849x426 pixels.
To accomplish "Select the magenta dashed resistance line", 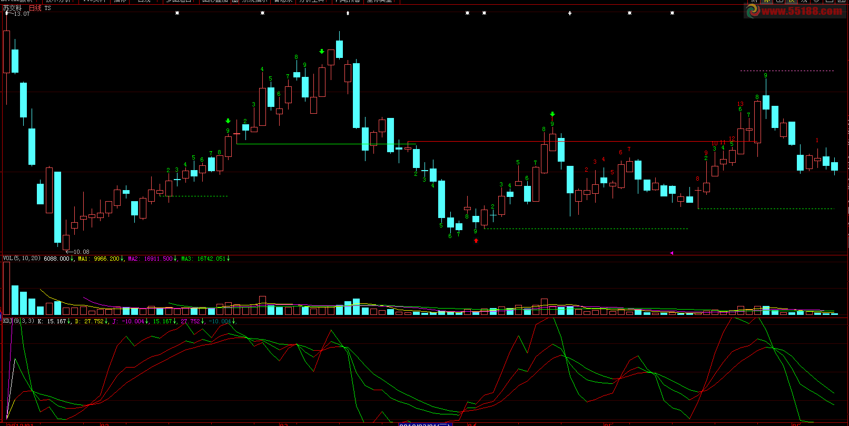I will click(x=787, y=71).
